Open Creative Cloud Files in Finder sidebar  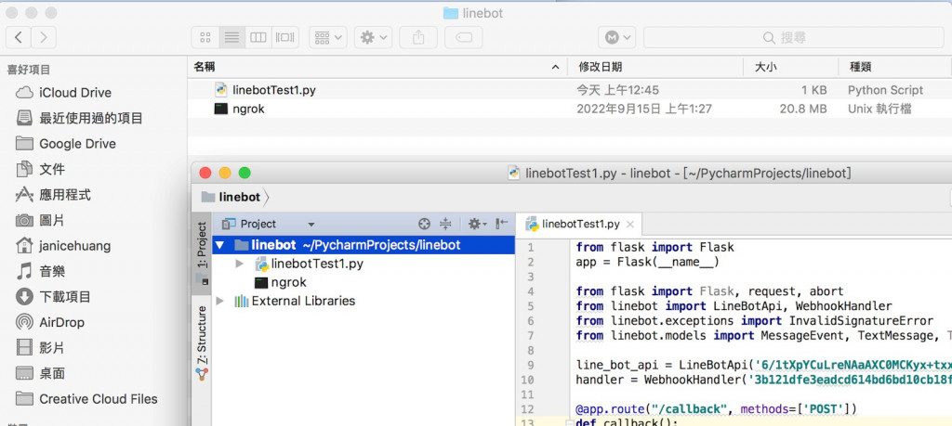[86, 399]
